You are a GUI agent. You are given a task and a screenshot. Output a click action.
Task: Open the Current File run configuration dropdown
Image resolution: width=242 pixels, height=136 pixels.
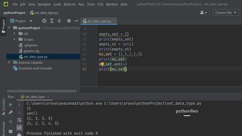click(226, 12)
